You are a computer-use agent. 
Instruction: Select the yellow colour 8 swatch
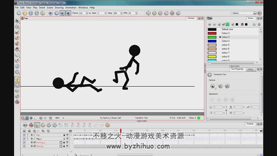tap(212, 57)
